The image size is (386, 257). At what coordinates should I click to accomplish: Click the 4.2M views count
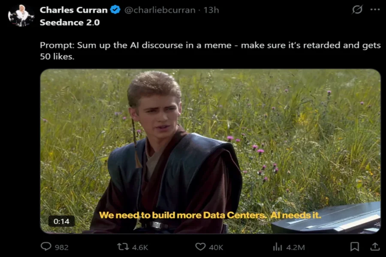[x=296, y=247]
